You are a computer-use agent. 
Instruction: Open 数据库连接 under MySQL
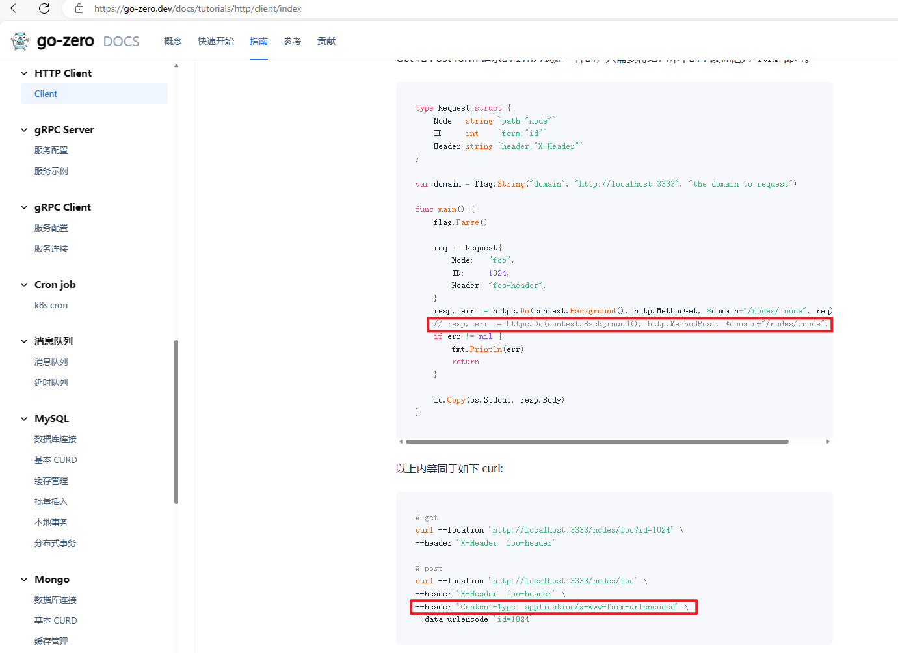point(55,439)
